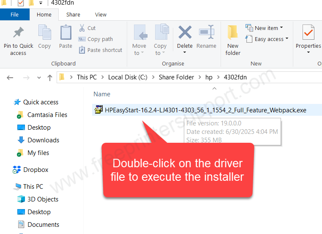Click the Quick access star icon

(17, 102)
